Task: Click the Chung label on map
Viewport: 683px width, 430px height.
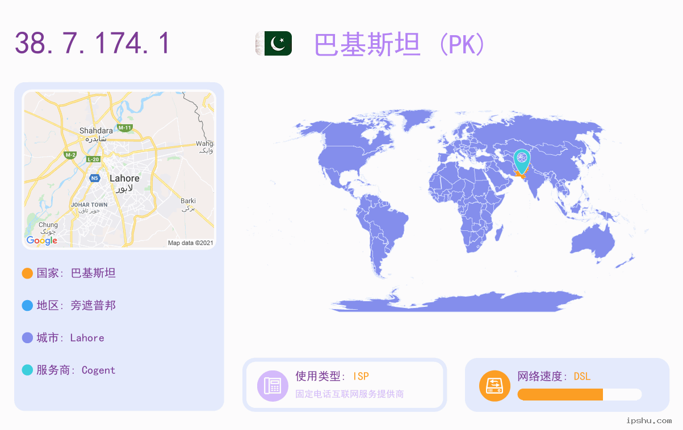Action: pos(48,225)
